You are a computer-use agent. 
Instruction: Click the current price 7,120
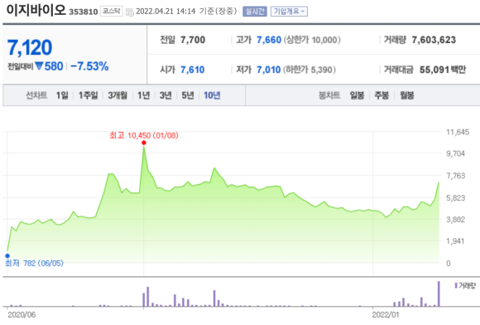tap(30, 48)
